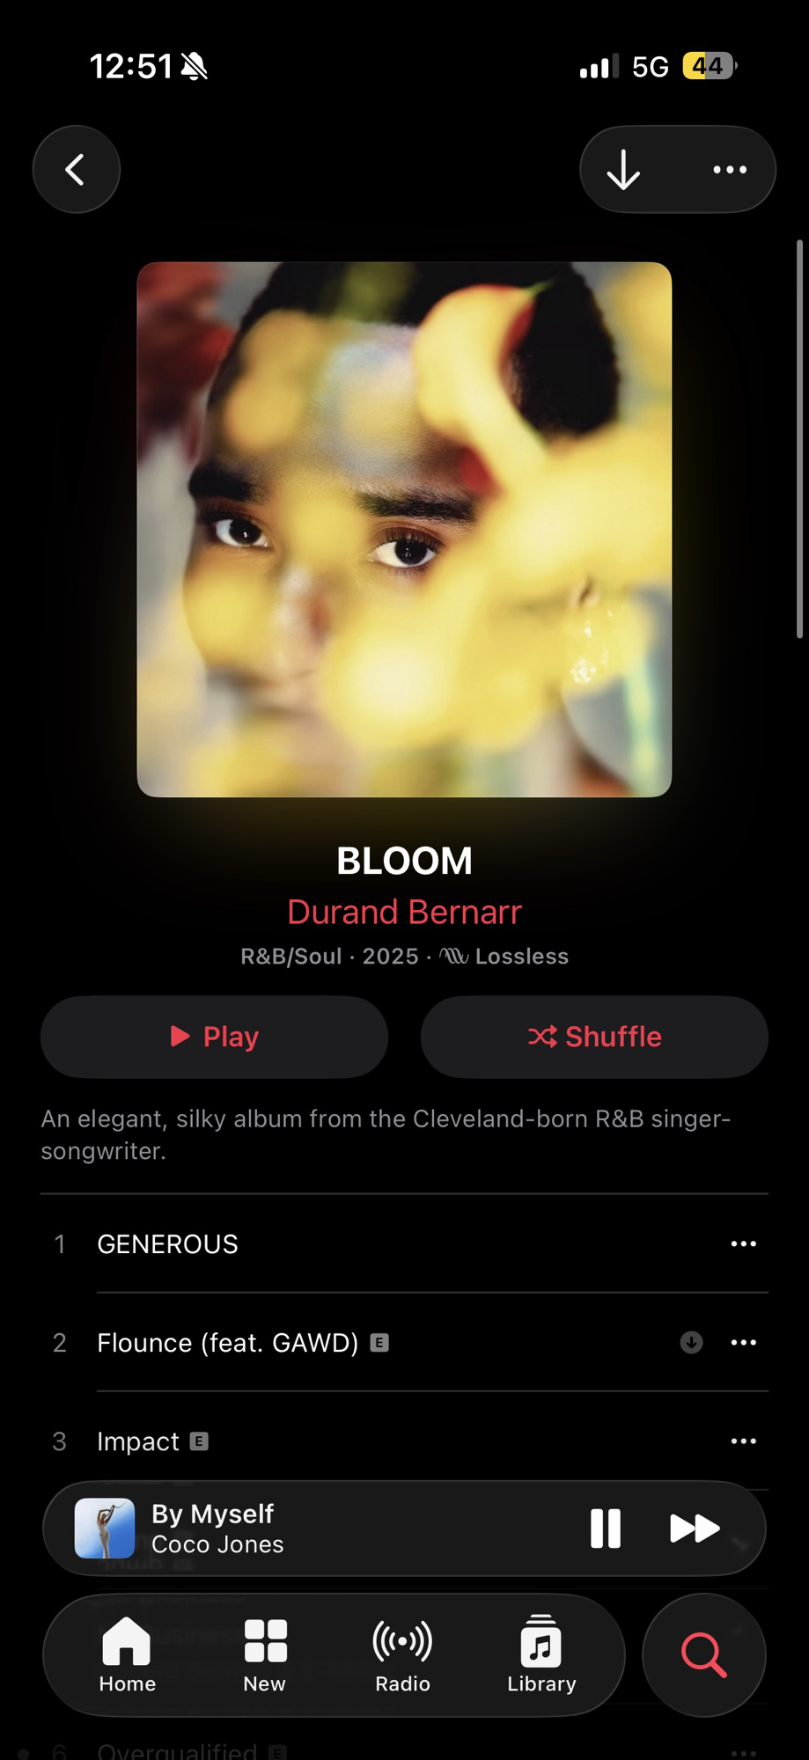
Task: Tap the downloaded indicator on Flounce
Action: coord(692,1342)
